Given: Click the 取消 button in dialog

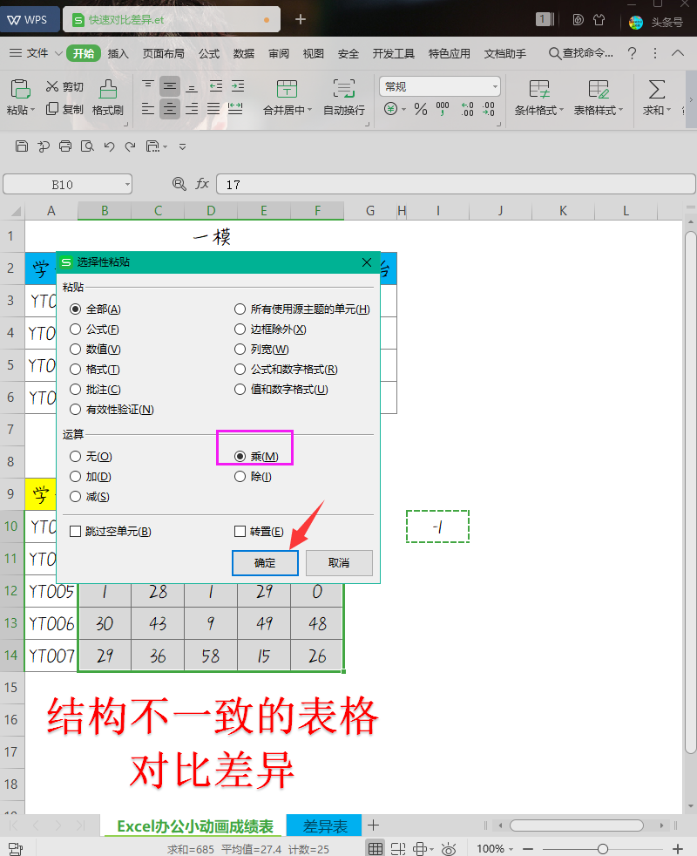Looking at the screenshot, I should 339,563.
